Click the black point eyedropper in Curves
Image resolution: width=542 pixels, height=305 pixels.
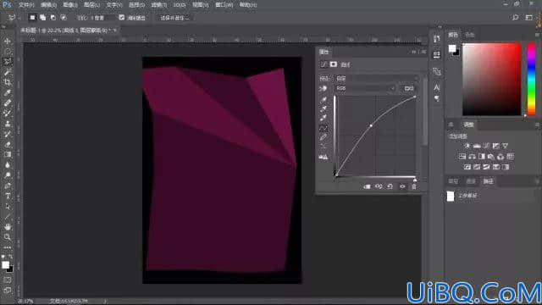(x=324, y=100)
